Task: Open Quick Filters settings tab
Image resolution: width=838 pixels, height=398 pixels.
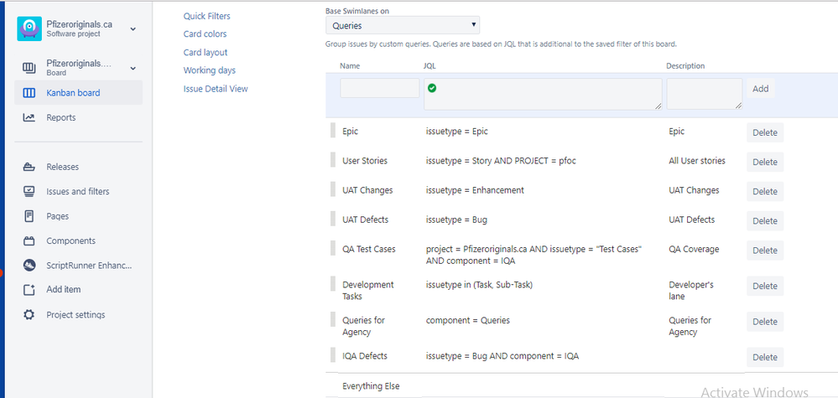Action: (x=206, y=16)
